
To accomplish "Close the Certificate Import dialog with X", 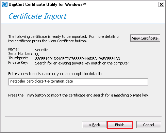I will (x=161, y=4).
